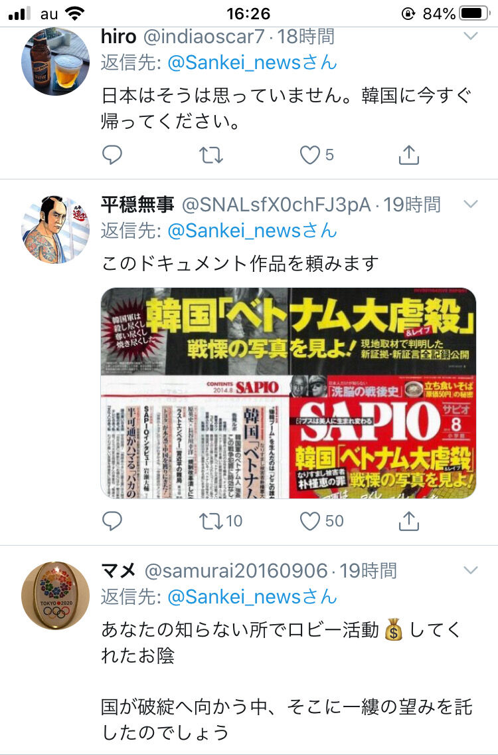Open @Sankei_news link in マメ's reply
The width and height of the screenshot is (498, 755).
pyautogui.click(x=252, y=597)
